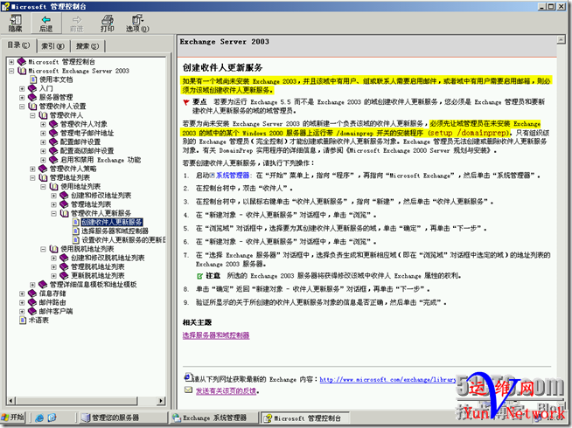Switch to the 目录 (Contents) tab

(18, 45)
